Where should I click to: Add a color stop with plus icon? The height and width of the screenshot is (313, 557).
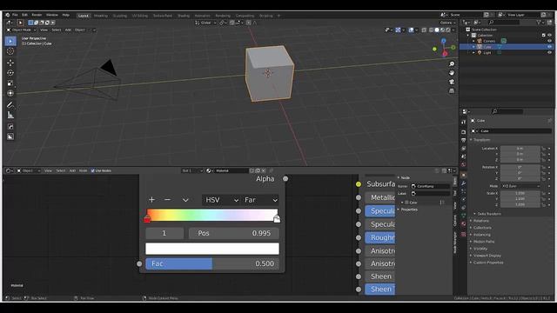[151, 200]
